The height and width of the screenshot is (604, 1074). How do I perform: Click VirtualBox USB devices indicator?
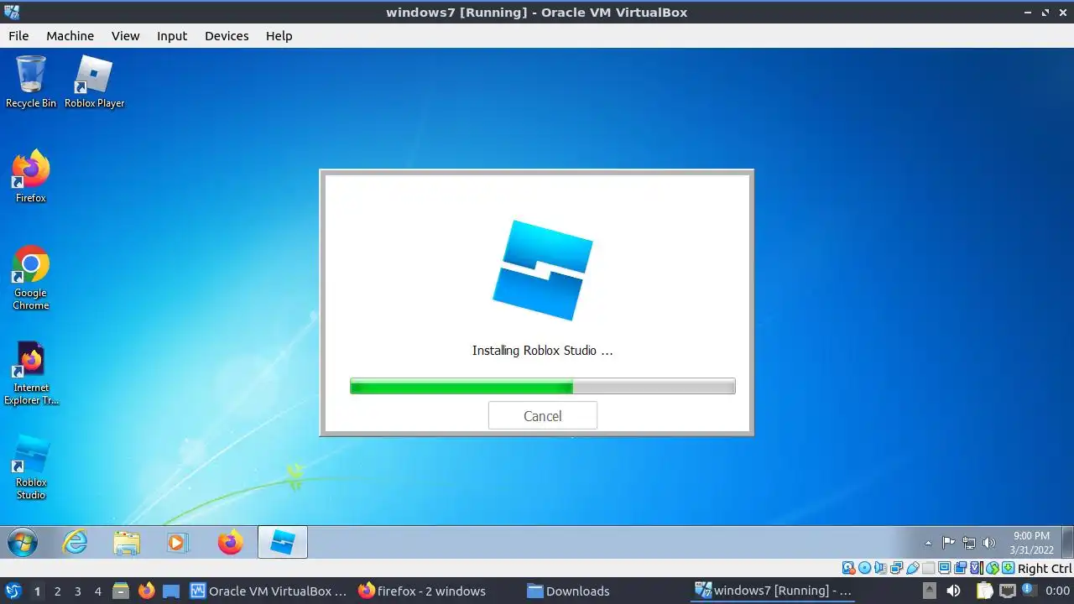[912, 568]
